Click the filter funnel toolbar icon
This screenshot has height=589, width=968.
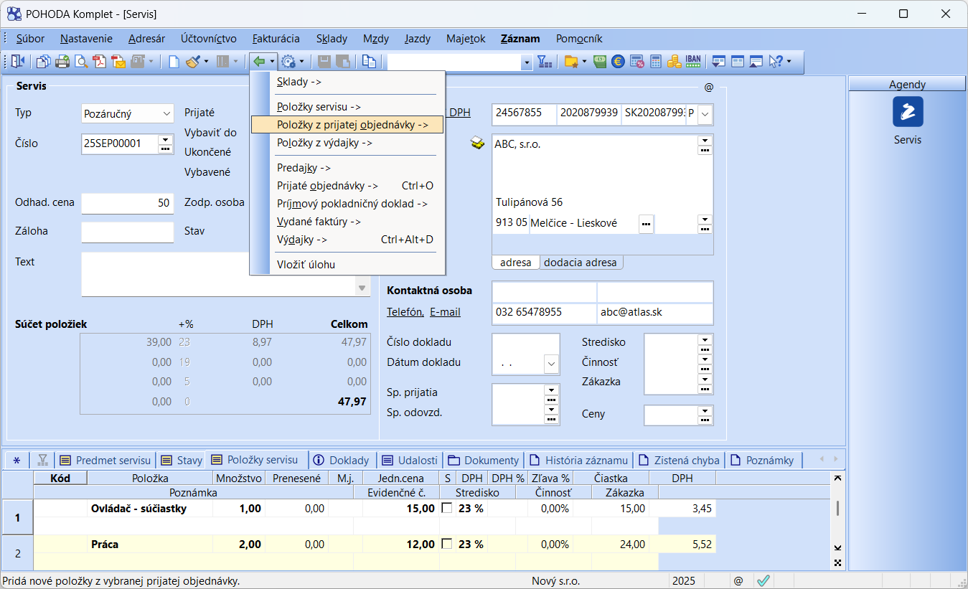click(x=545, y=62)
